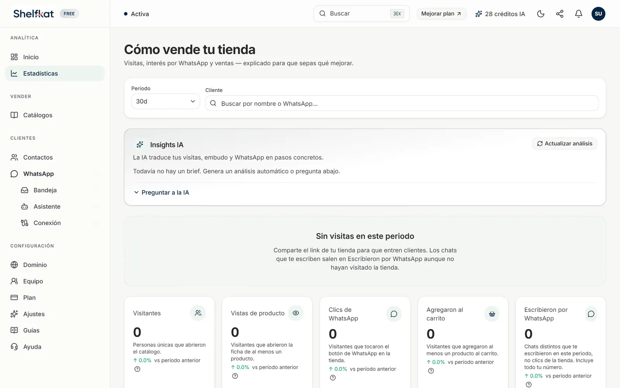Click the 28 créditos IA sparkle indicator
620x388 pixels.
point(500,14)
